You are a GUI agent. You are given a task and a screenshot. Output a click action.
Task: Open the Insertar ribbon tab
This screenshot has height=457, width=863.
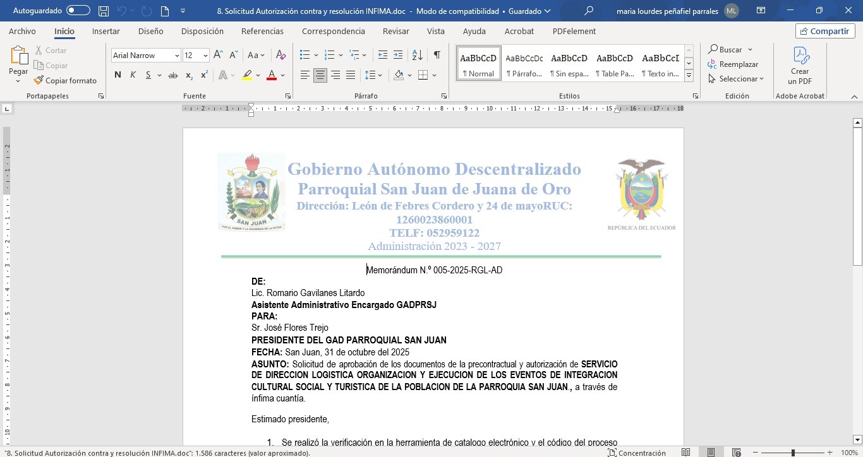point(106,31)
